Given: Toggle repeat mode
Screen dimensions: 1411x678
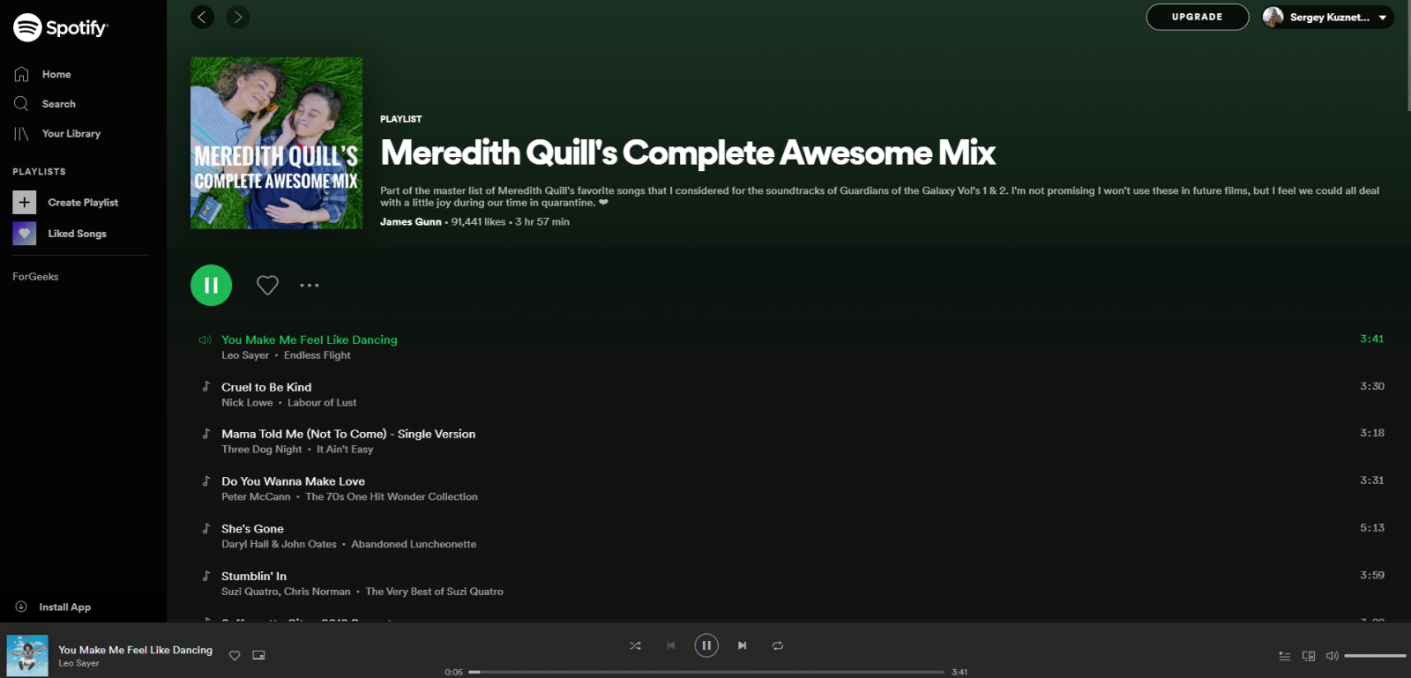Looking at the screenshot, I should point(778,645).
